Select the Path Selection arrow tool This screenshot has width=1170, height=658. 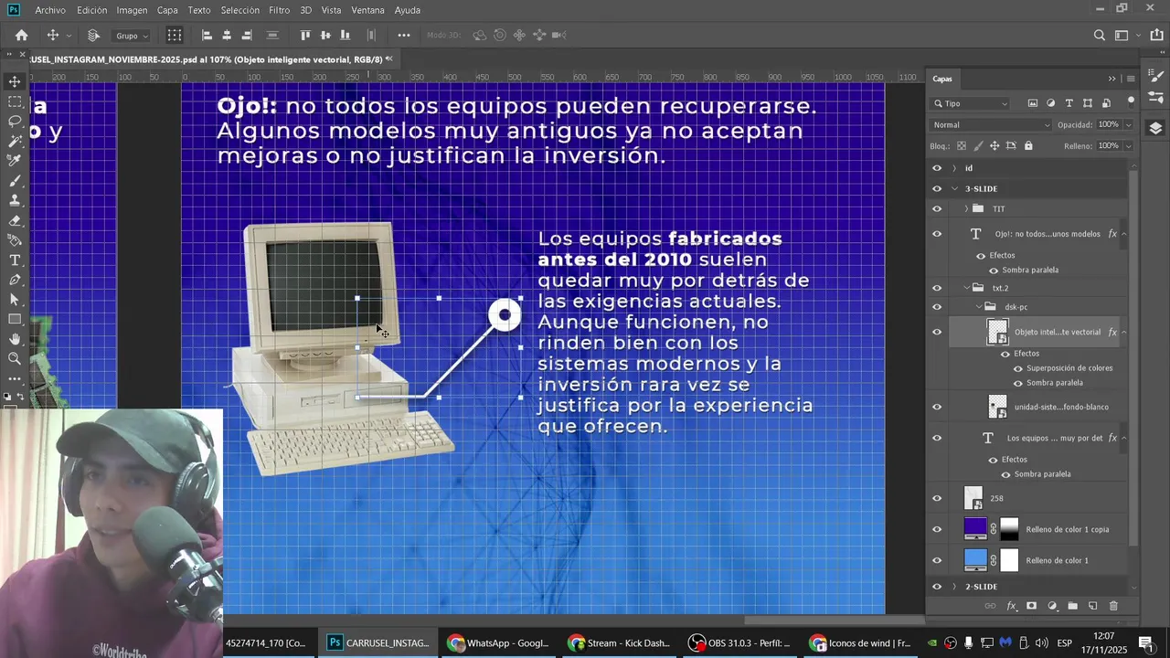tap(15, 300)
